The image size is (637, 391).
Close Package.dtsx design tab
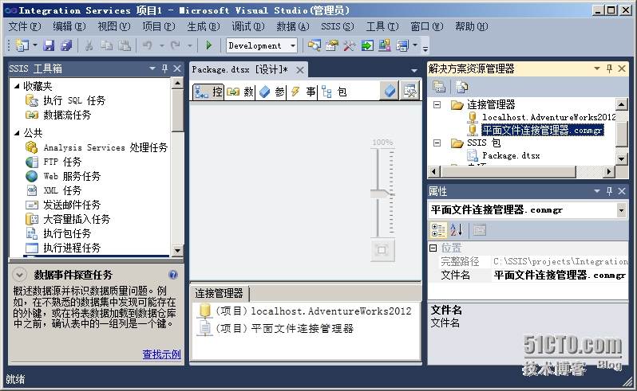coord(300,70)
